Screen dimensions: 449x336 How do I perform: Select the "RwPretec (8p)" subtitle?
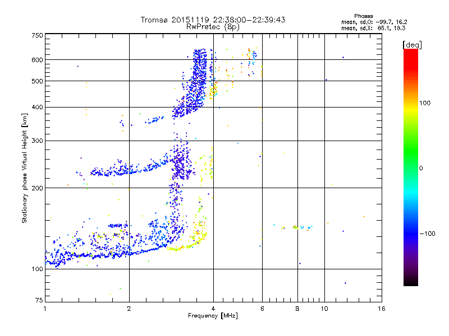213,27
